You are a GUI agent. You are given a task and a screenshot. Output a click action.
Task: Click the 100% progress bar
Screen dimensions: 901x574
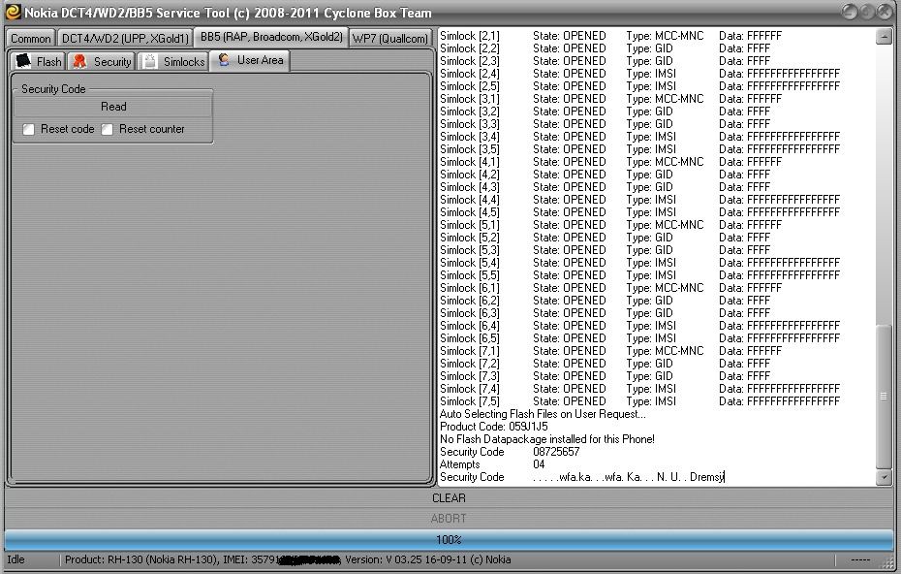coord(449,539)
